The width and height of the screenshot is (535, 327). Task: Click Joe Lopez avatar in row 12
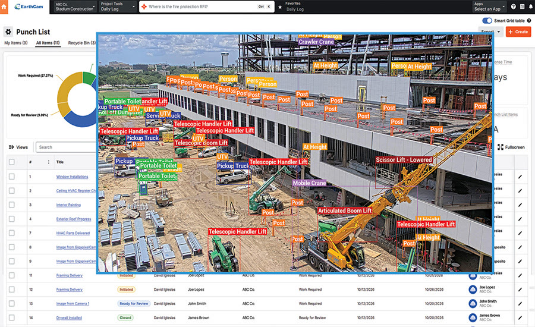coord(473,290)
